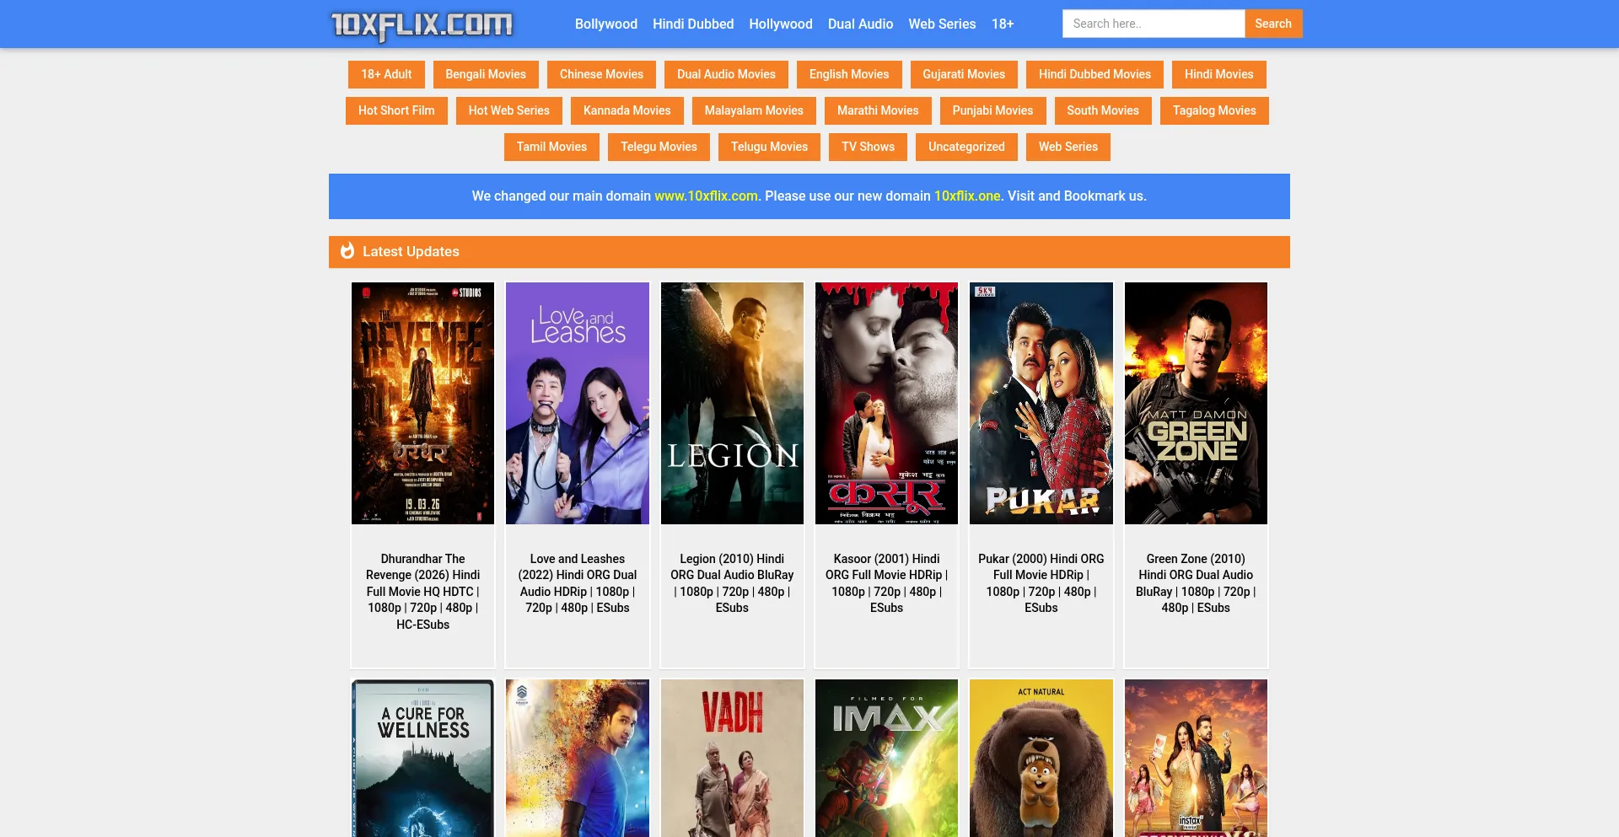1619x837 pixels.
Task: Open the Telegu Movies category
Action: coord(659,147)
